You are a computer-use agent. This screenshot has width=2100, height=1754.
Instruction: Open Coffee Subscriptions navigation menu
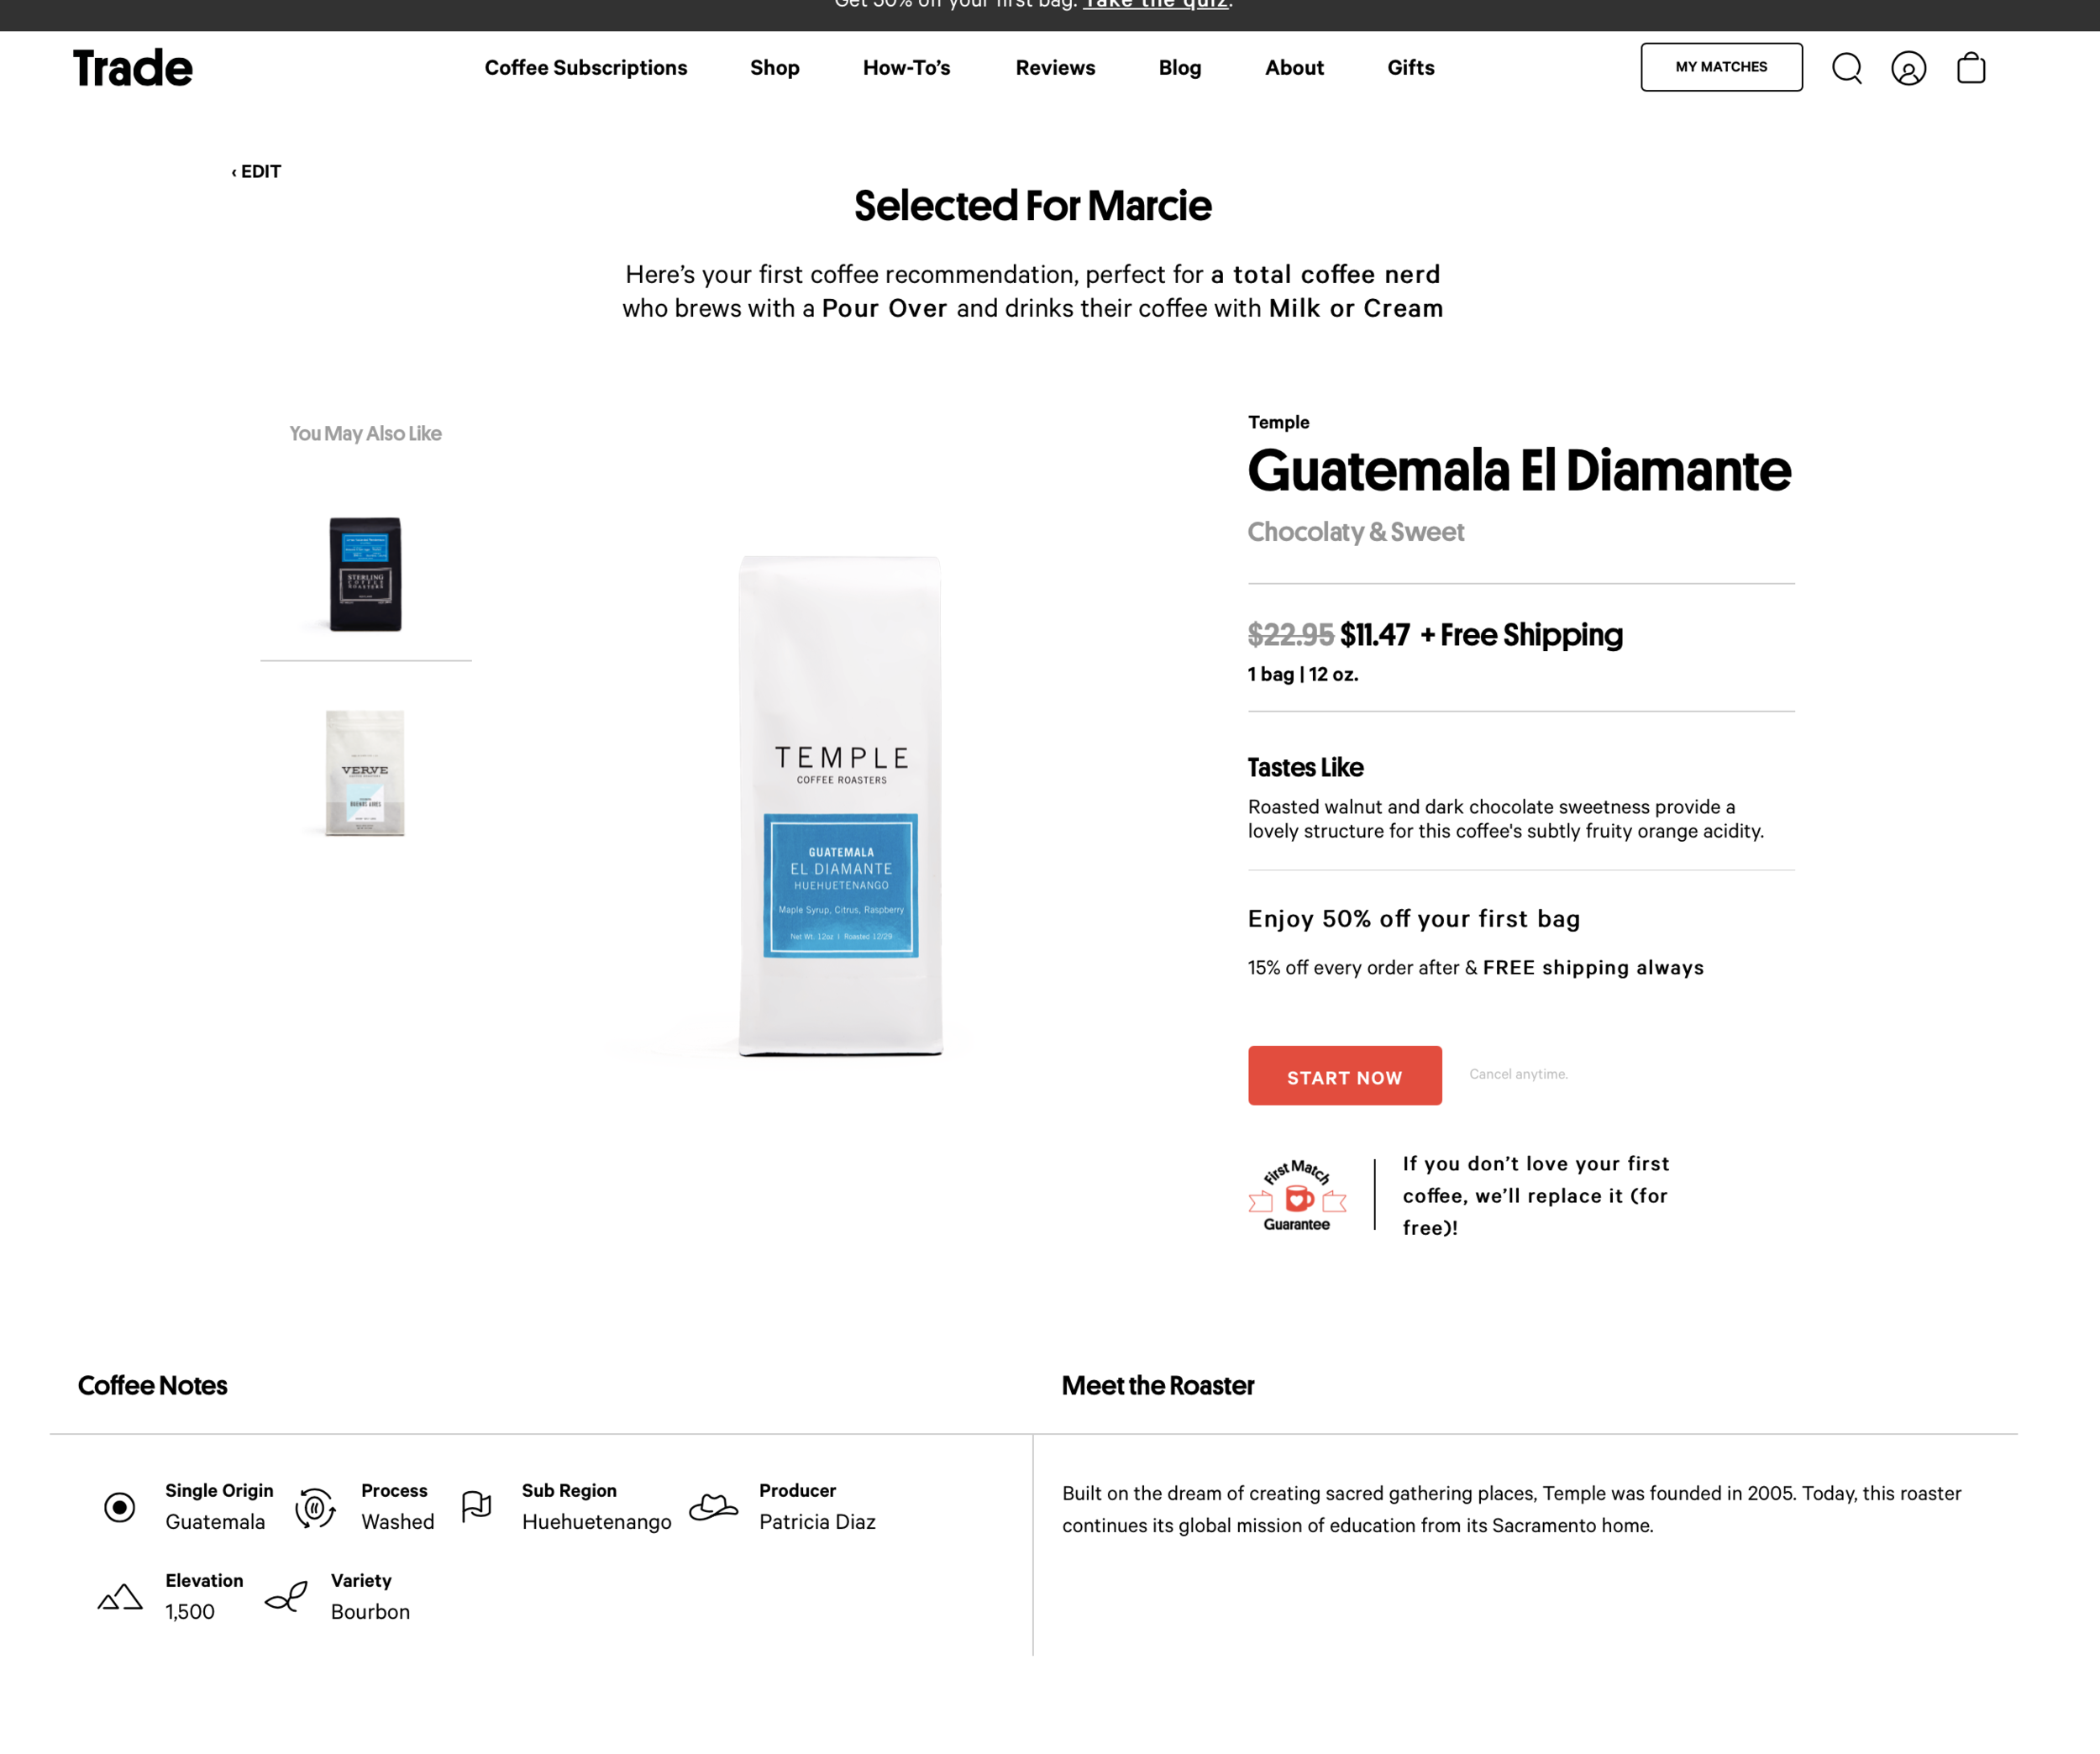pos(586,66)
